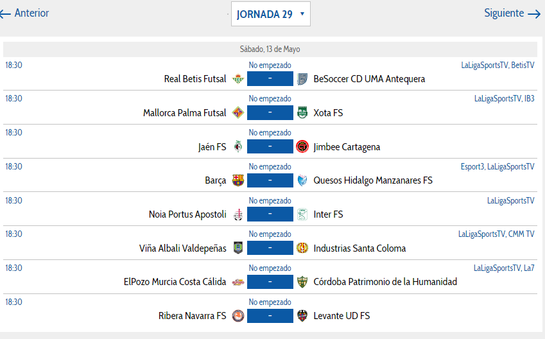Open the Jornada 29 dropdown selector
This screenshot has width=545, height=339.
(x=271, y=14)
